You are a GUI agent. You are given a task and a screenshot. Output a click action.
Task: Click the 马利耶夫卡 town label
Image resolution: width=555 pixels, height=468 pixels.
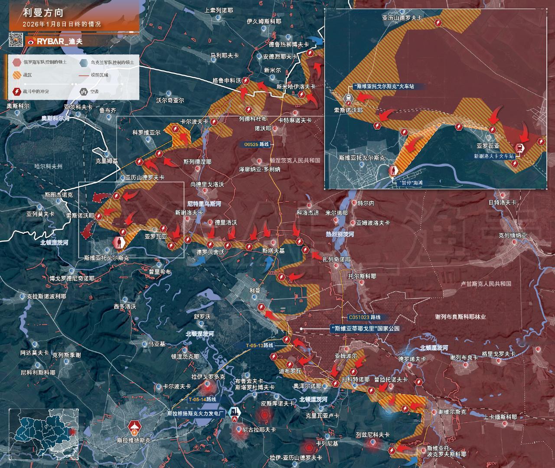pos(225,55)
